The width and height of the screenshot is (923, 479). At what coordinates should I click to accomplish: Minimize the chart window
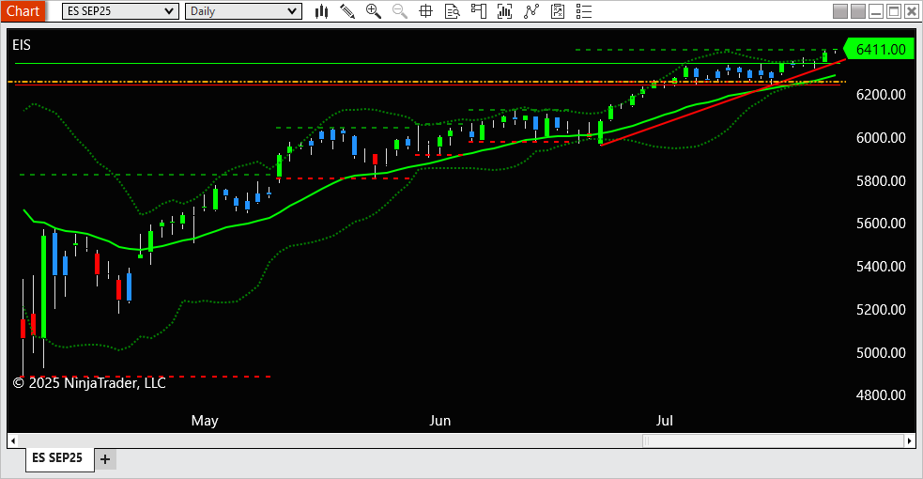(876, 11)
